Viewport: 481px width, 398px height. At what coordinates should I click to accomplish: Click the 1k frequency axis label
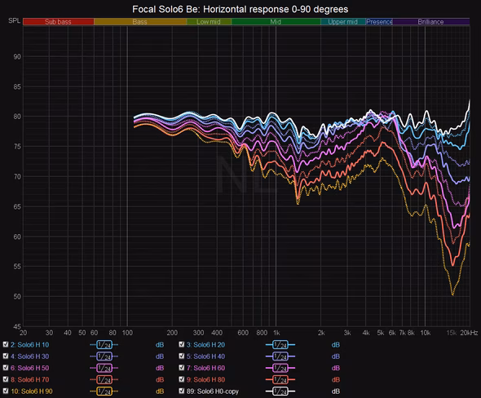click(276, 333)
